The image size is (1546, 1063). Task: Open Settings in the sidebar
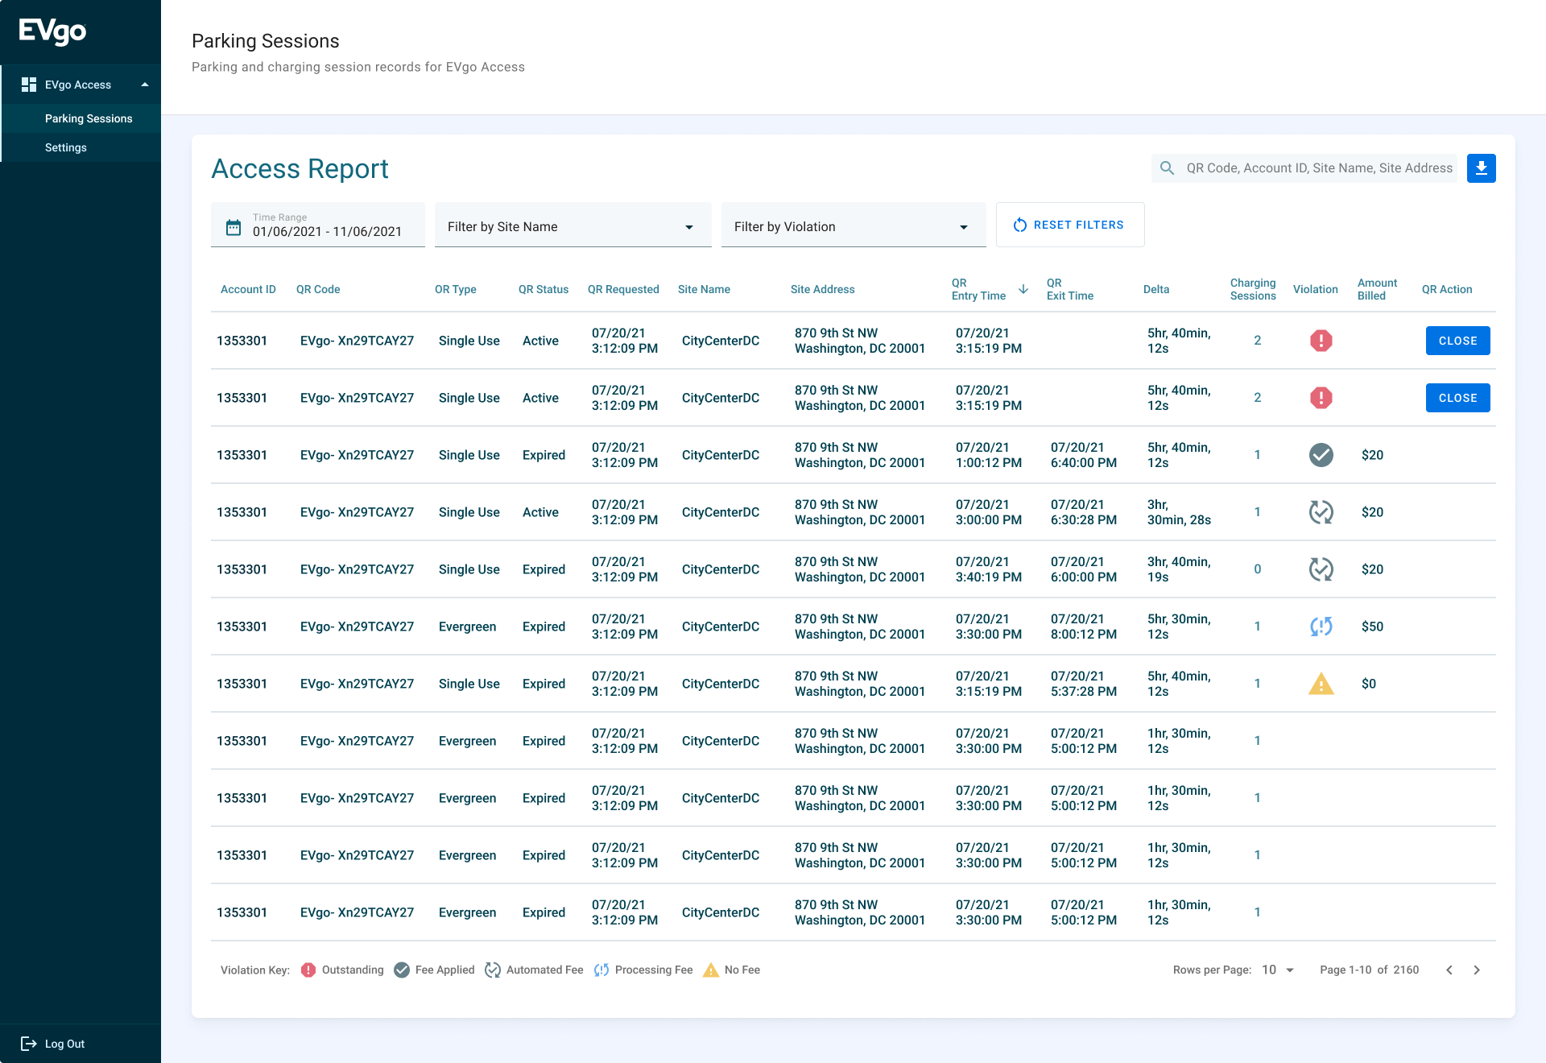tap(66, 147)
